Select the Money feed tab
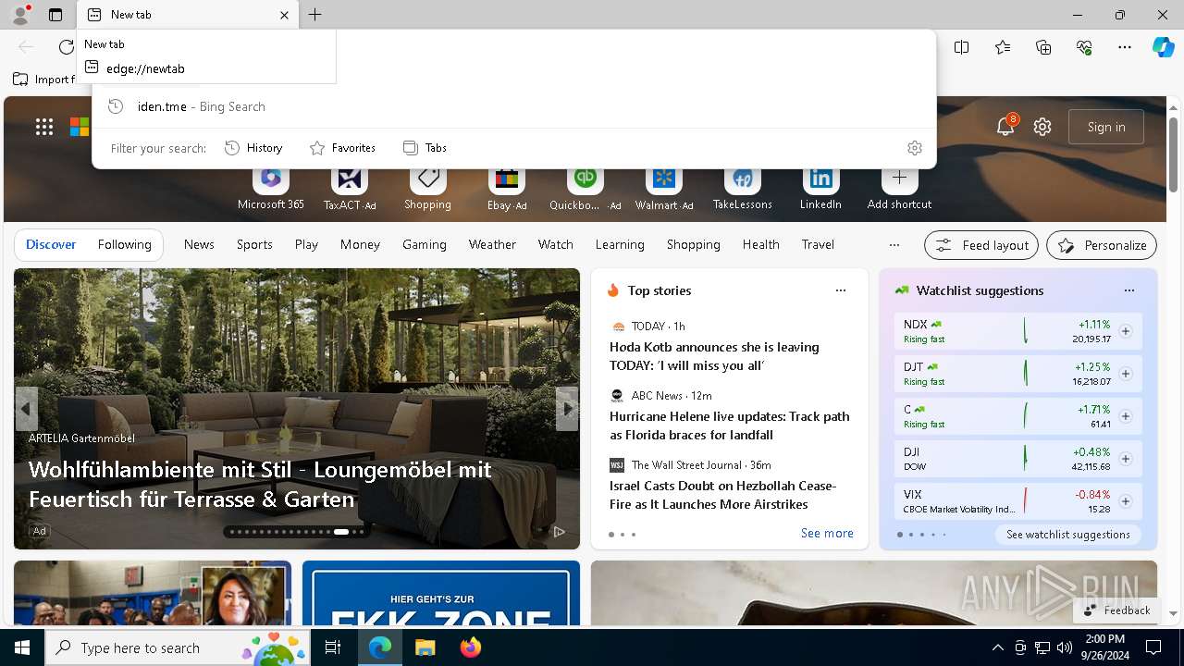This screenshot has width=1184, height=666. pos(360,245)
